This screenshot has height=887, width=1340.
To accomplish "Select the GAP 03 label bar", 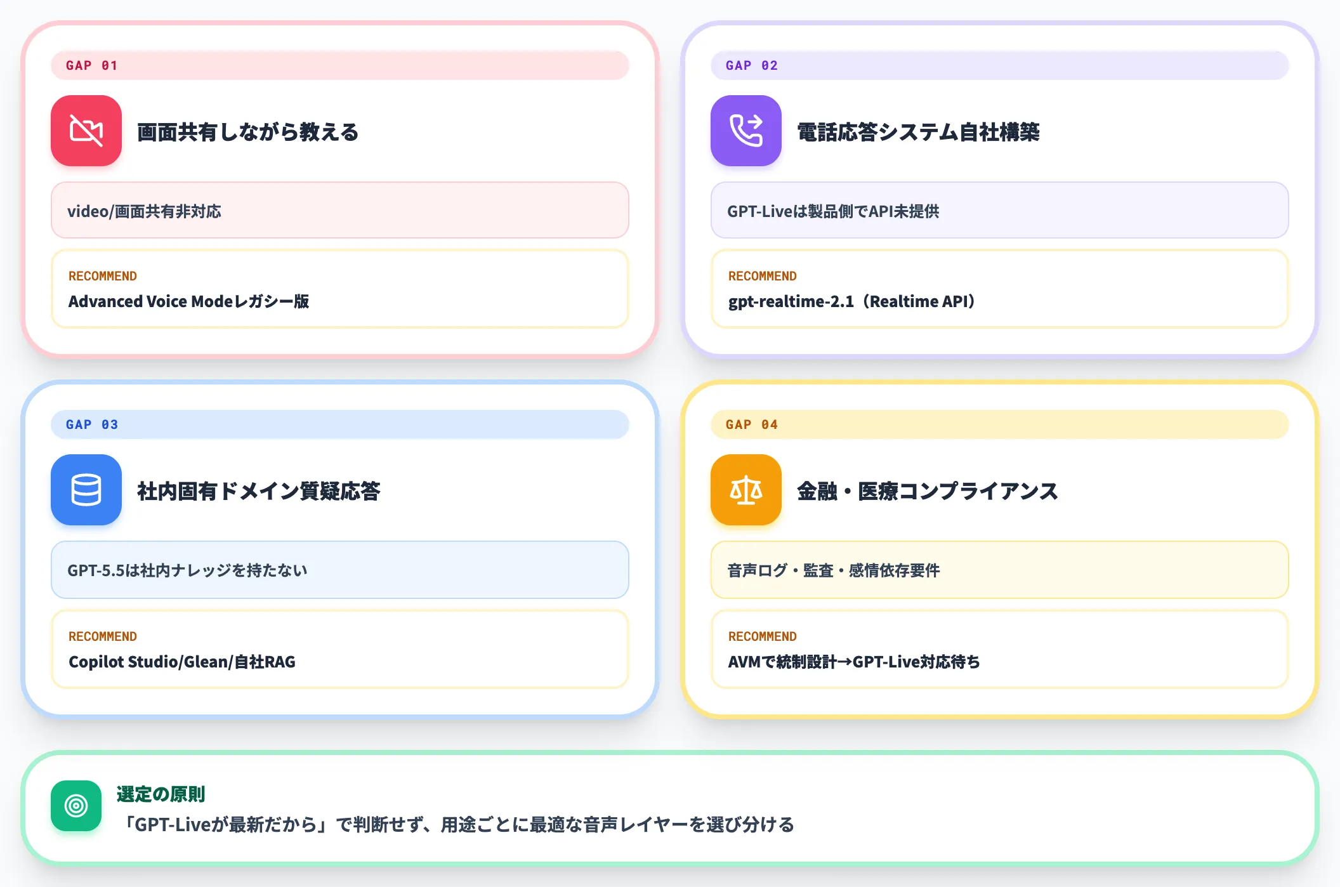I will [340, 424].
